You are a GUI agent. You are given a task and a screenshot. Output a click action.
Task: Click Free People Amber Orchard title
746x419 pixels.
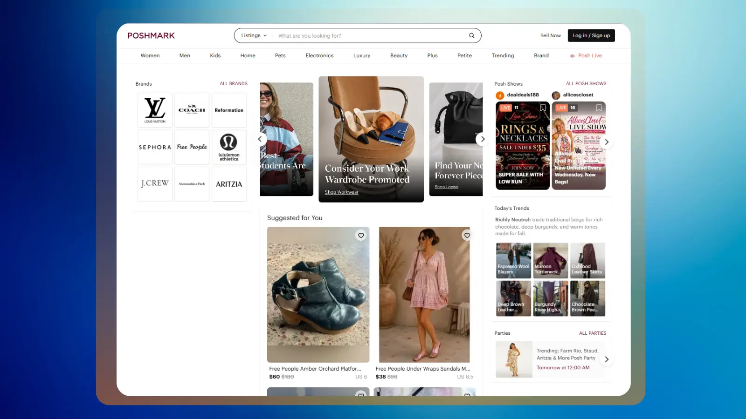(315, 369)
